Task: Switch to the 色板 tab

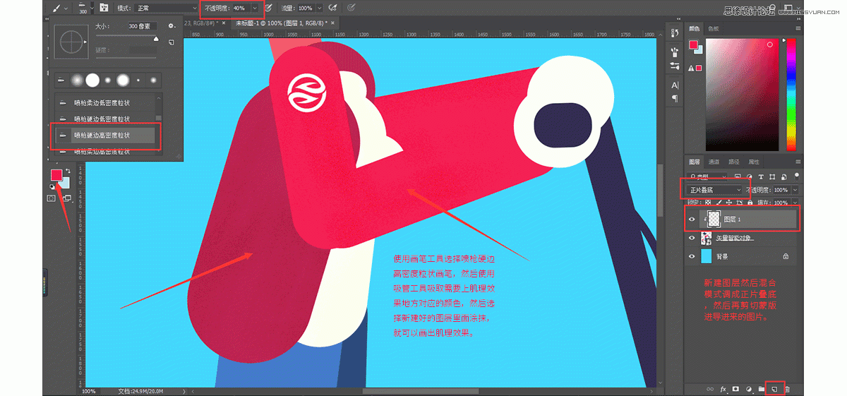Action: (x=713, y=29)
